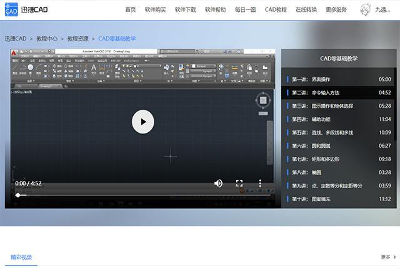Viewport: 400px width, 268px height.
Task: Switch to the 精彩视频 tab
Action: point(21,257)
